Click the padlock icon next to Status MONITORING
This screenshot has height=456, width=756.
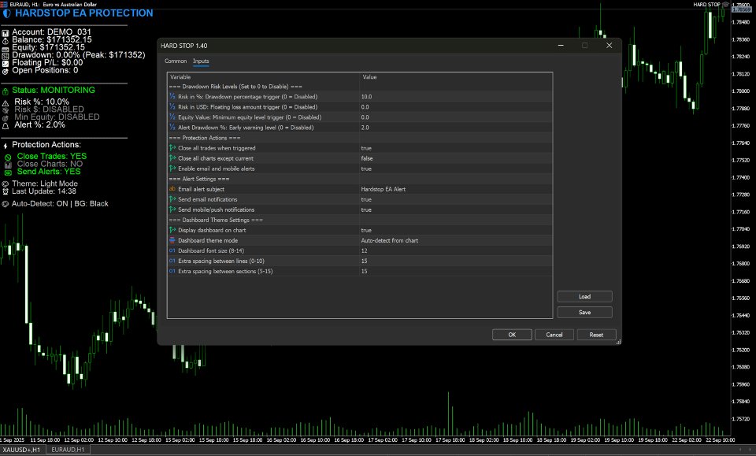pyautogui.click(x=7, y=90)
